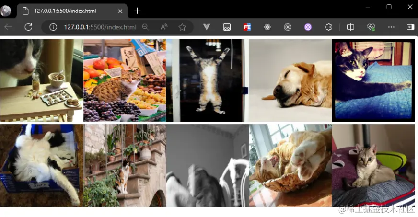
Task: Open the settings and more ellipsis menu
Action: tap(391, 27)
